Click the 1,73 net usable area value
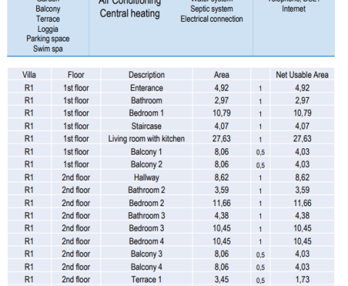Viewport: 348px width, 286px height. [x=302, y=279]
